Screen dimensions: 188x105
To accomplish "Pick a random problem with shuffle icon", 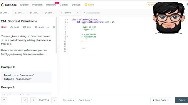I will (x=24, y=100).
